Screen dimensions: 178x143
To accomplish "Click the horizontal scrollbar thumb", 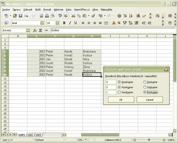I will tap(100, 135).
